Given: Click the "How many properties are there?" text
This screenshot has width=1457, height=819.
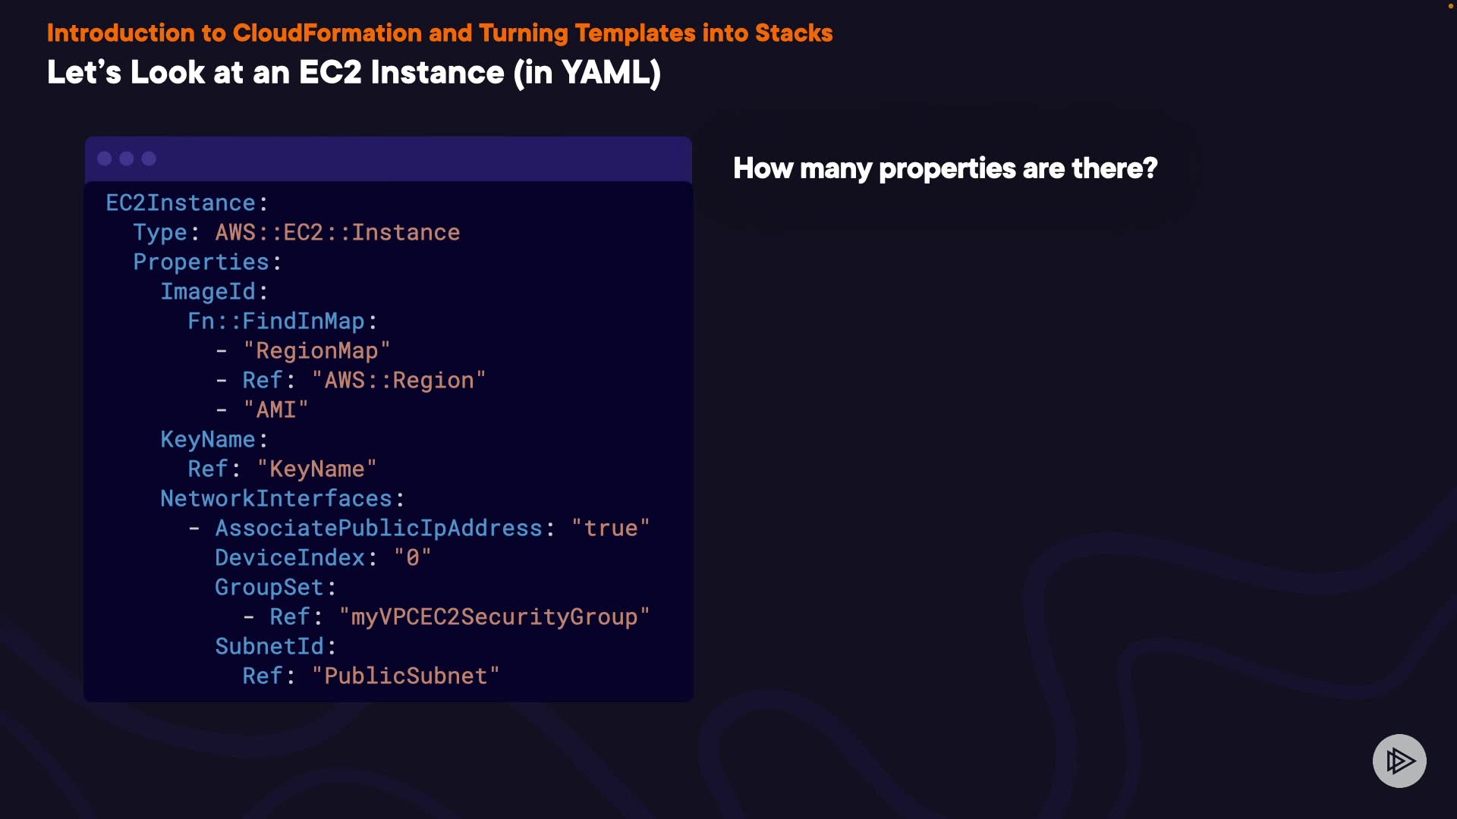Looking at the screenshot, I should [x=945, y=168].
